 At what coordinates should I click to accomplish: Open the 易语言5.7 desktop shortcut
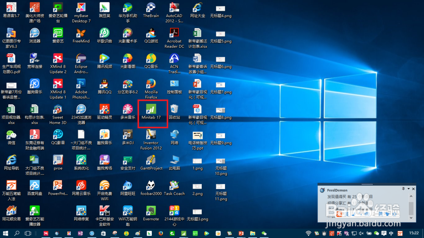coord(11,10)
